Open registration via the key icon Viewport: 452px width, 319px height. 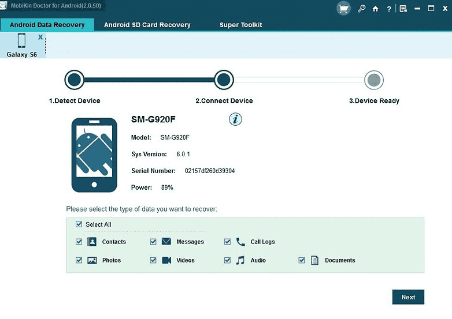coord(362,9)
